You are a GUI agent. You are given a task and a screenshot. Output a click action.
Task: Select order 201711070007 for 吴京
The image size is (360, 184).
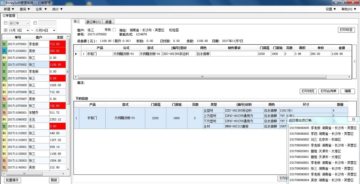[33, 99]
